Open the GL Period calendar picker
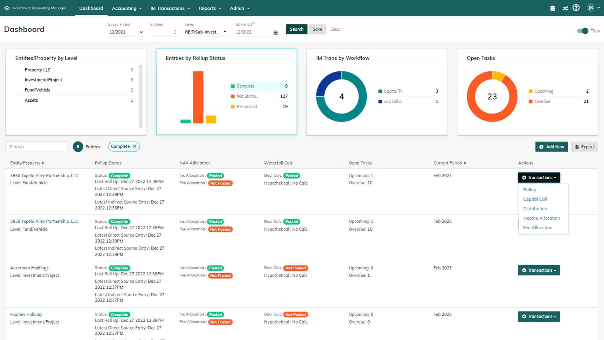This screenshot has width=604, height=340. (275, 32)
